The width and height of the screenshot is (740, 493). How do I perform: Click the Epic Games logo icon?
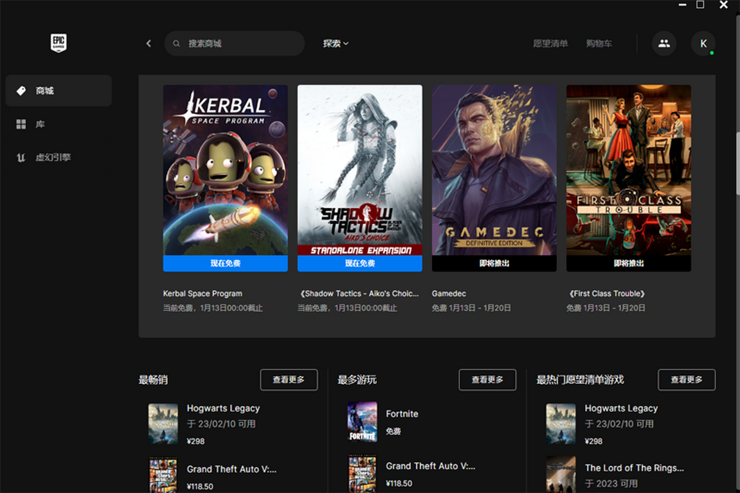click(x=59, y=43)
